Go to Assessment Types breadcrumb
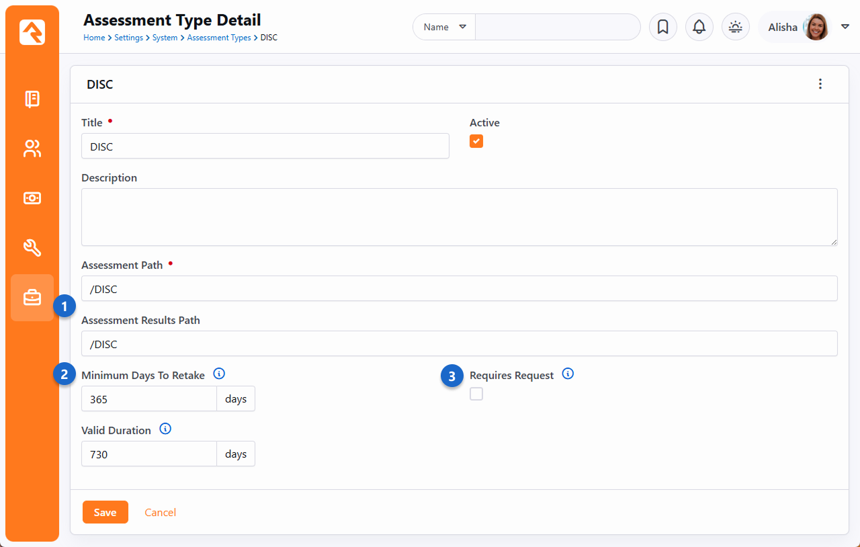Image resolution: width=860 pixels, height=547 pixels. coord(218,38)
